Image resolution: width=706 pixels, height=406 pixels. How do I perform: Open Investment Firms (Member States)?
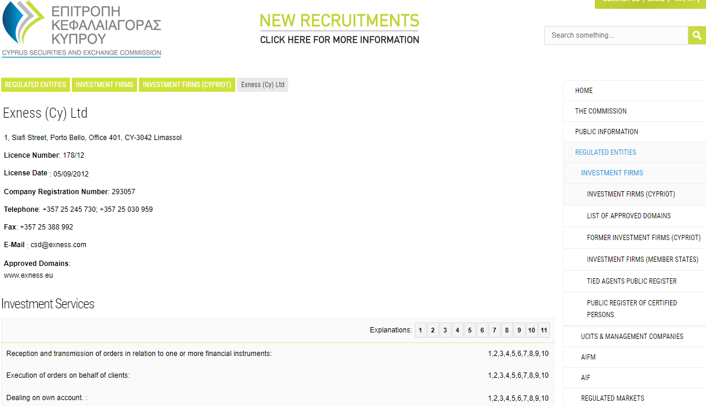(634, 259)
